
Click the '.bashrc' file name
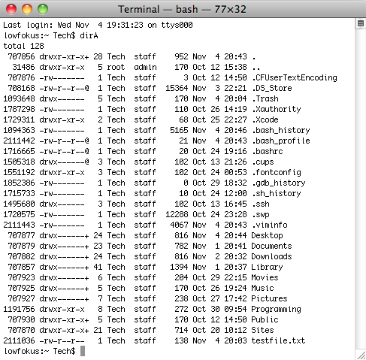(x=268, y=151)
